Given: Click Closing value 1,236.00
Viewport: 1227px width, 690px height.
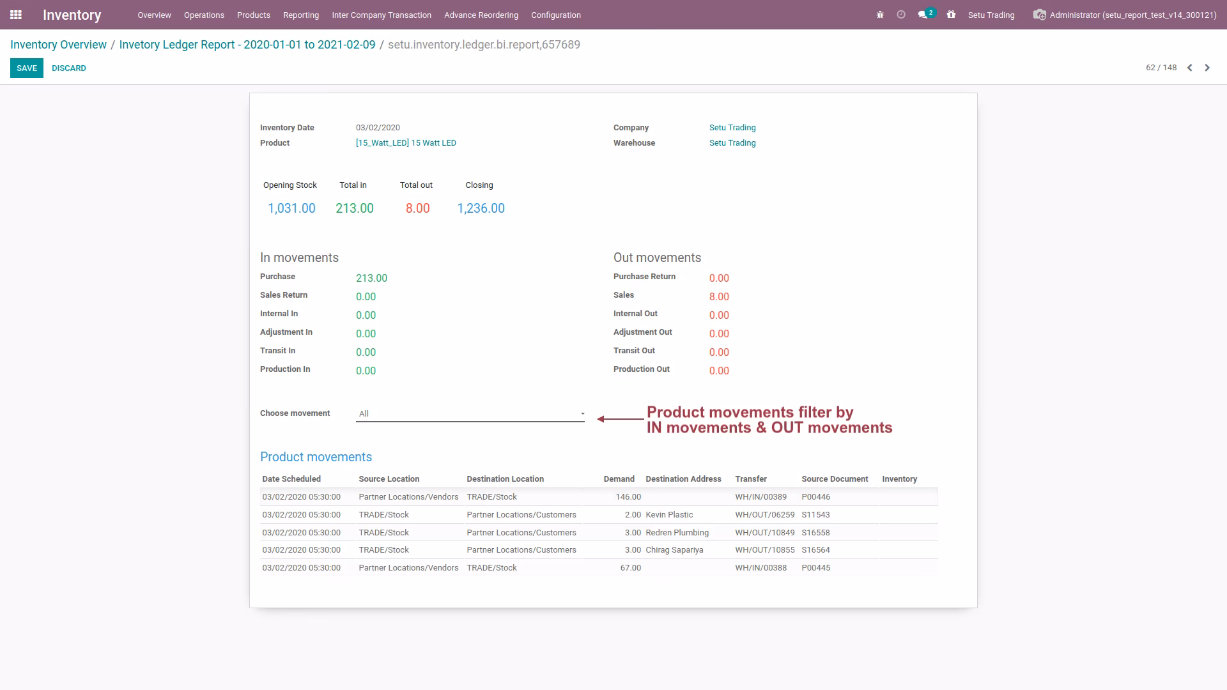Looking at the screenshot, I should tap(481, 208).
